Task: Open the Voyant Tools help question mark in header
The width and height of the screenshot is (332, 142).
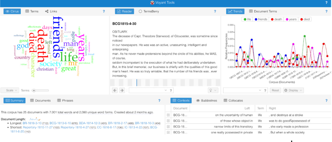Action: [326, 3]
